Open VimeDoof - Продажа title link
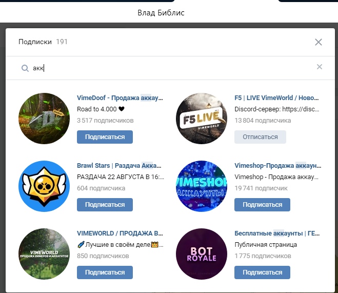 tap(120, 98)
